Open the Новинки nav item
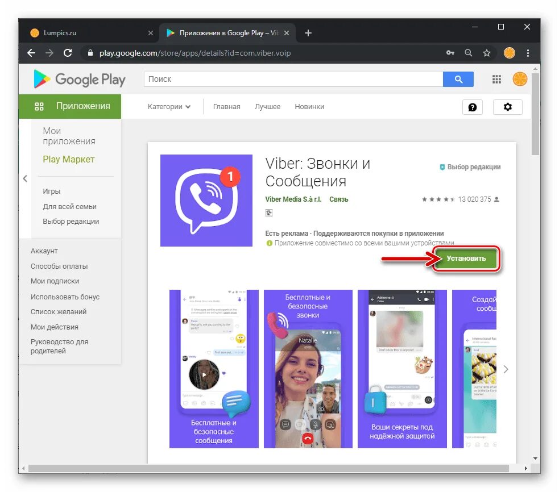Image resolution: width=559 pixels, height=492 pixels. (309, 106)
